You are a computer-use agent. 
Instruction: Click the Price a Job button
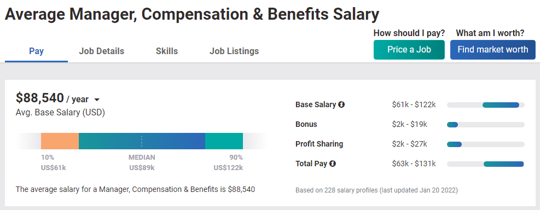(x=409, y=50)
